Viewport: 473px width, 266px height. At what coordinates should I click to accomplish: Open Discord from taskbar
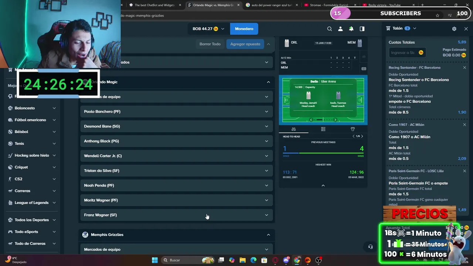[x=286, y=260]
